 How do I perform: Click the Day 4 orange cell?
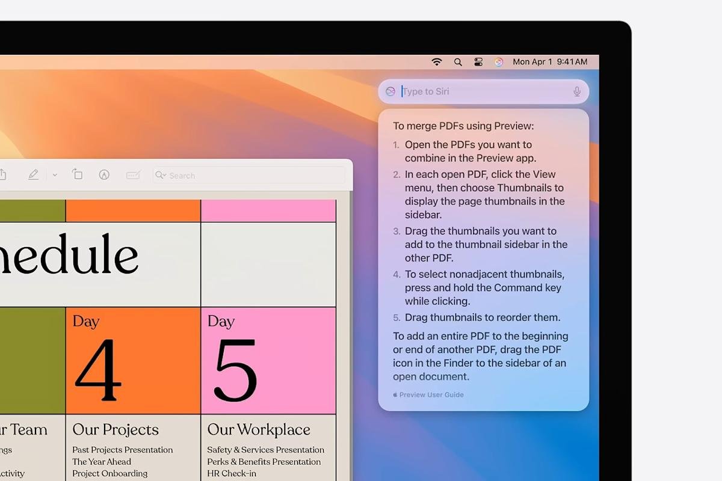pos(133,361)
